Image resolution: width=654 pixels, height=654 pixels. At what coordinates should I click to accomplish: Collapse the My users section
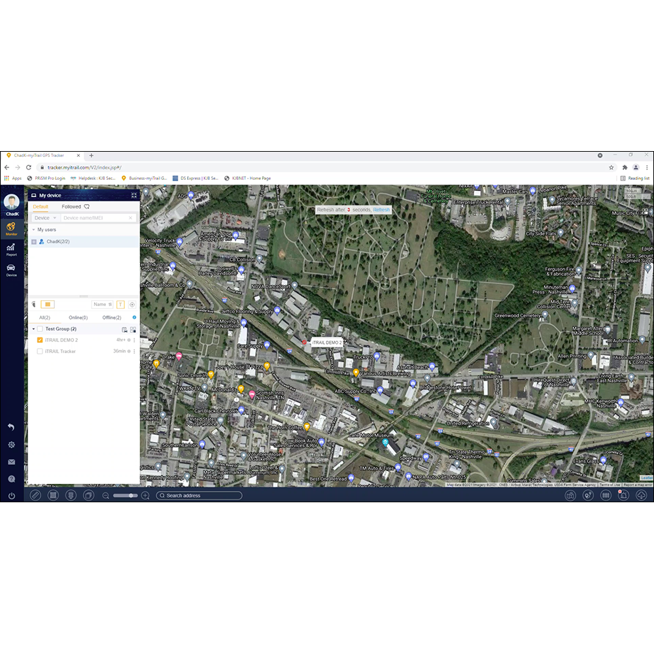pyautogui.click(x=33, y=230)
